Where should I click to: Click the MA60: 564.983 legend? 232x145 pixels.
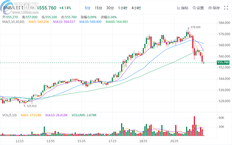pos(117,22)
